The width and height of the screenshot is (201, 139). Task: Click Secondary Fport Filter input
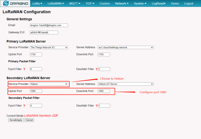[x=36, y=106]
